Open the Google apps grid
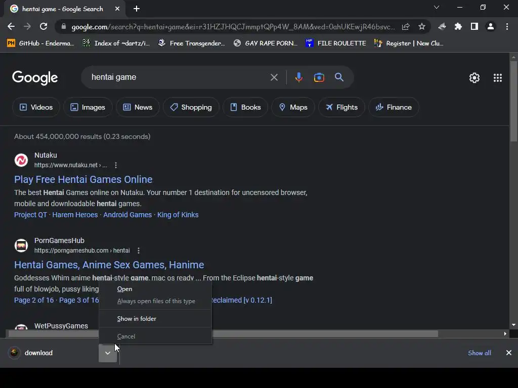The image size is (518, 388). [498, 78]
